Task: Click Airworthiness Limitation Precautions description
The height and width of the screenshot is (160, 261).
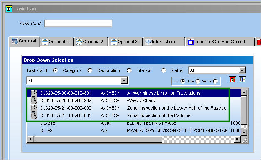Action: [164, 93]
